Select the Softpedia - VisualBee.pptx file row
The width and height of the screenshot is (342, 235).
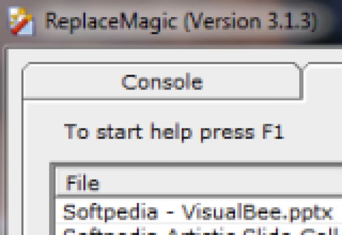[197, 212]
